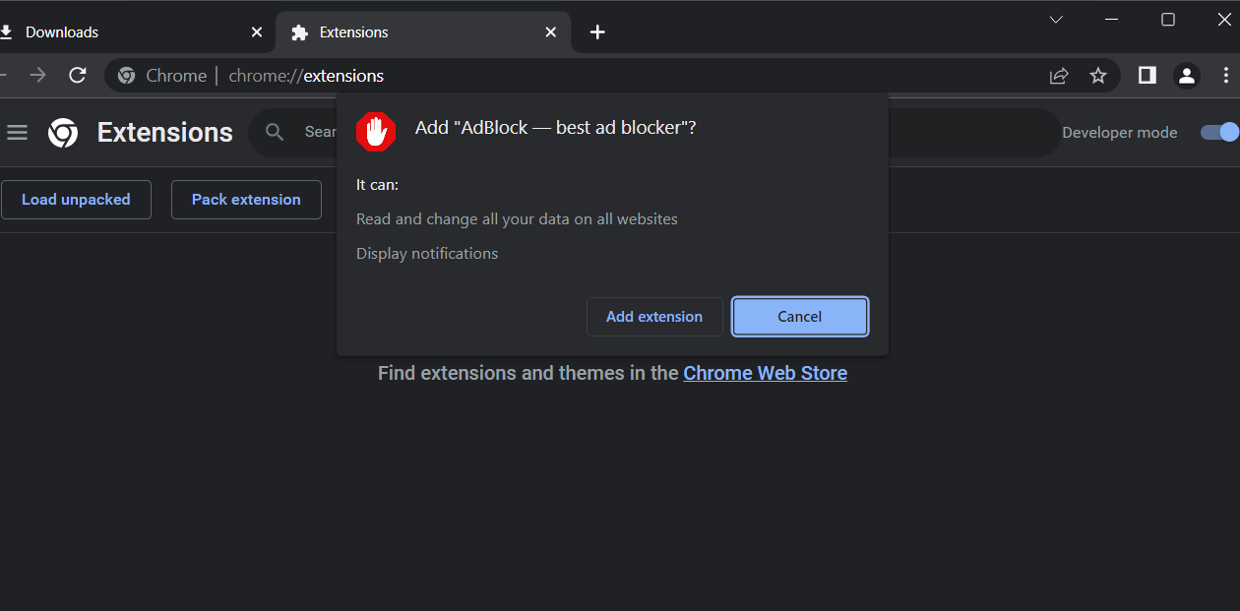Click Add extension to install AdBlock
The image size is (1240, 611).
click(654, 316)
